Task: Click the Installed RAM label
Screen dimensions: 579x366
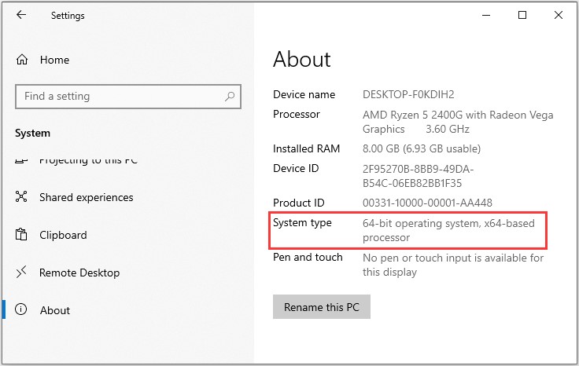Action: 306,148
